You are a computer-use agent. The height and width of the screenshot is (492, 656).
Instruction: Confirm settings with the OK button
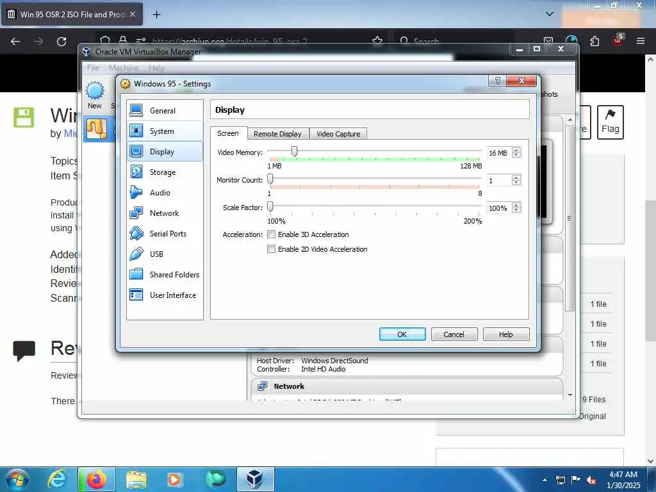pyautogui.click(x=402, y=334)
